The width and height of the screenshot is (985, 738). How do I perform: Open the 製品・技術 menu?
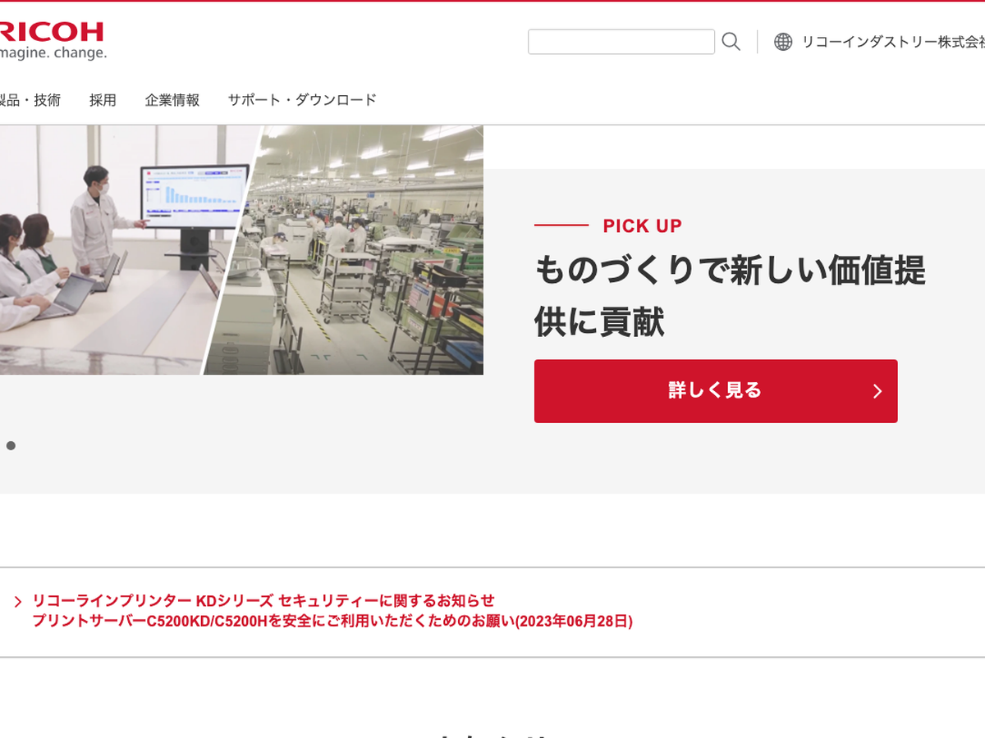[x=31, y=100]
